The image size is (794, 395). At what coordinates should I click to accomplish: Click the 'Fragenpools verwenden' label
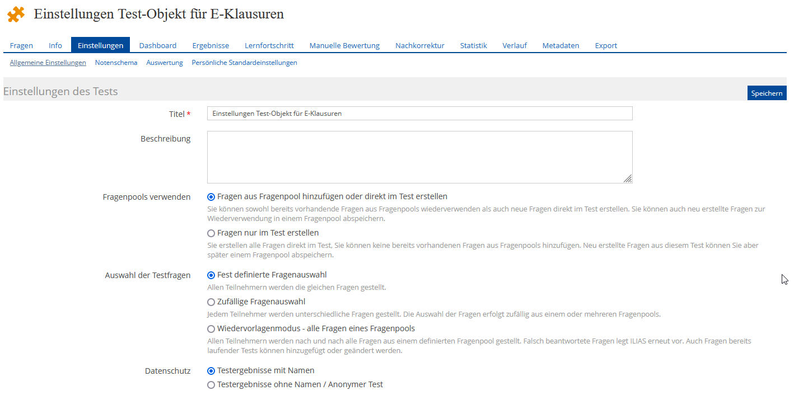pyautogui.click(x=147, y=197)
